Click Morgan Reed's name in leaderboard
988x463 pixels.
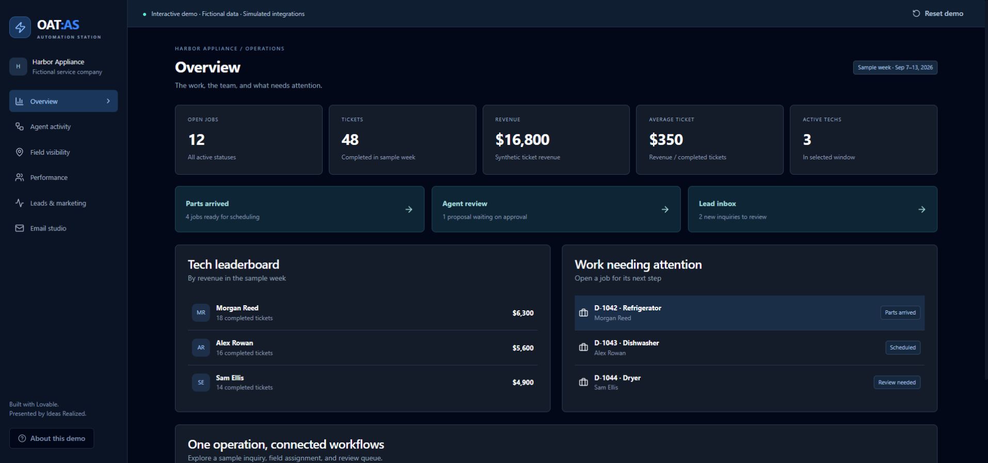237,308
